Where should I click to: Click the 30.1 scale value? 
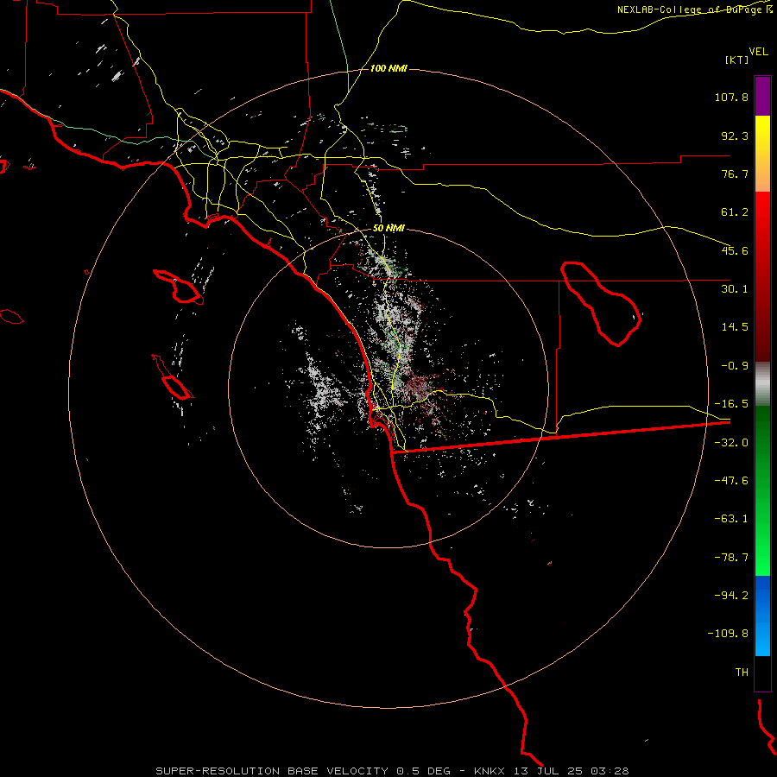coord(735,289)
